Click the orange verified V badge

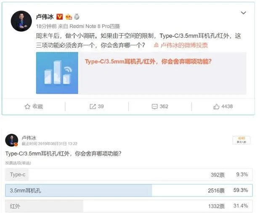click(x=59, y=17)
